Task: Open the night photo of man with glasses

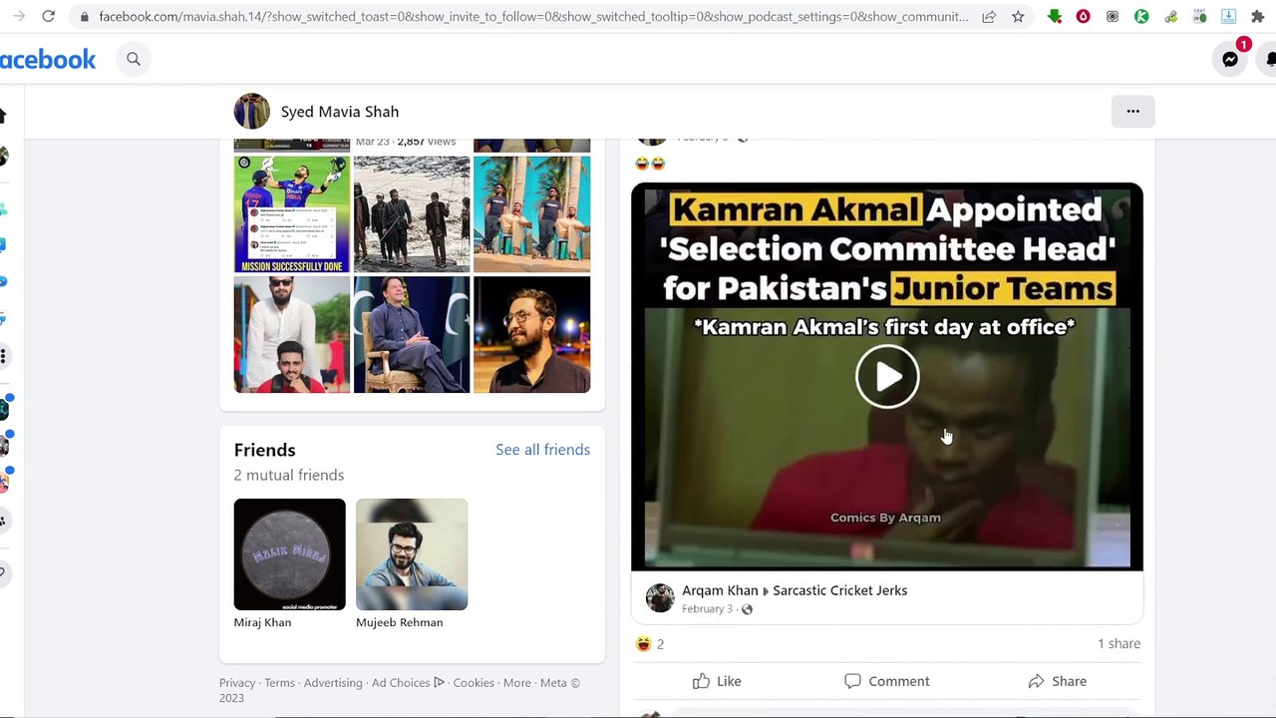Action: click(532, 334)
